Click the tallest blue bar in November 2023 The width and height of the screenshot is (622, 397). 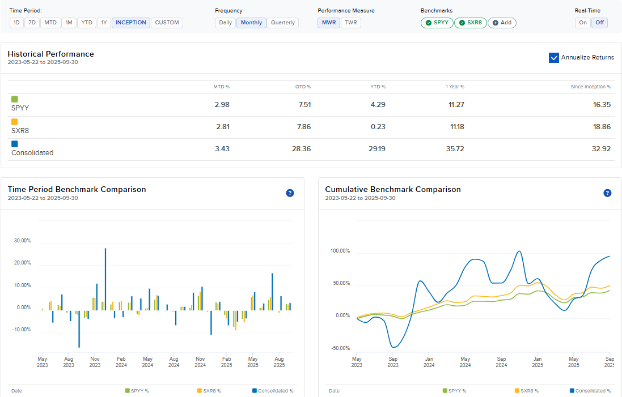pos(105,279)
